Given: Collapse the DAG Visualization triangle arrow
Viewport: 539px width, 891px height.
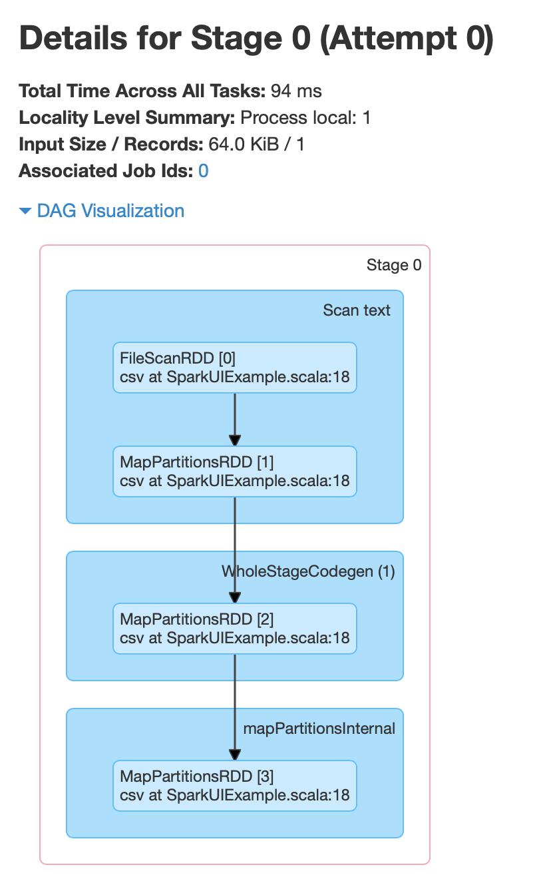Looking at the screenshot, I should pyautogui.click(x=25, y=211).
